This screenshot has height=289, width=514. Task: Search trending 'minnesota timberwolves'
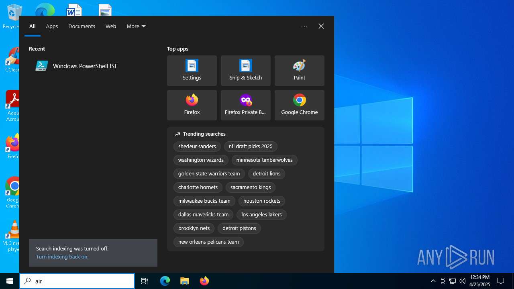[x=265, y=160]
